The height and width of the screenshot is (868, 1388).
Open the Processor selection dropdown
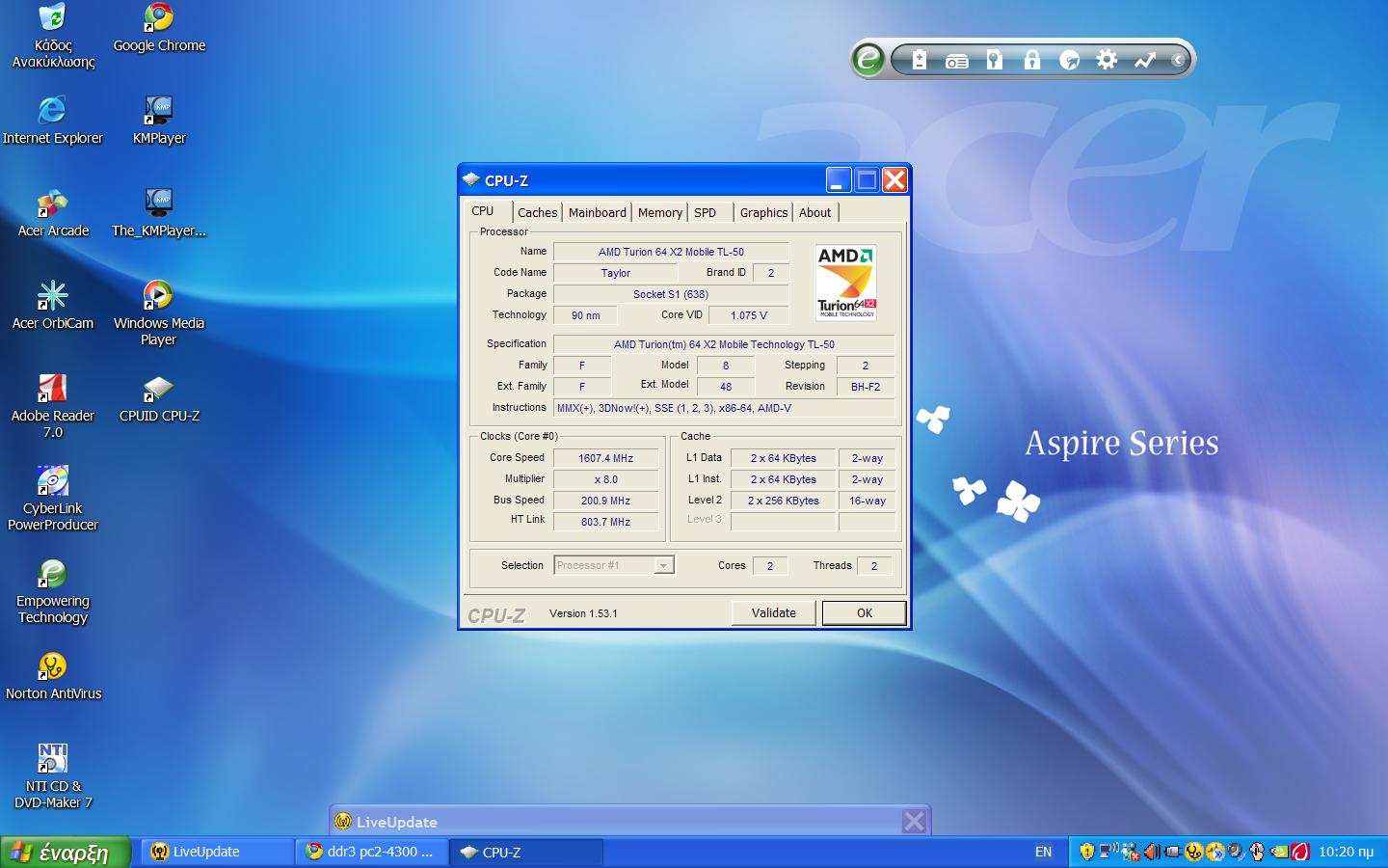tap(663, 566)
